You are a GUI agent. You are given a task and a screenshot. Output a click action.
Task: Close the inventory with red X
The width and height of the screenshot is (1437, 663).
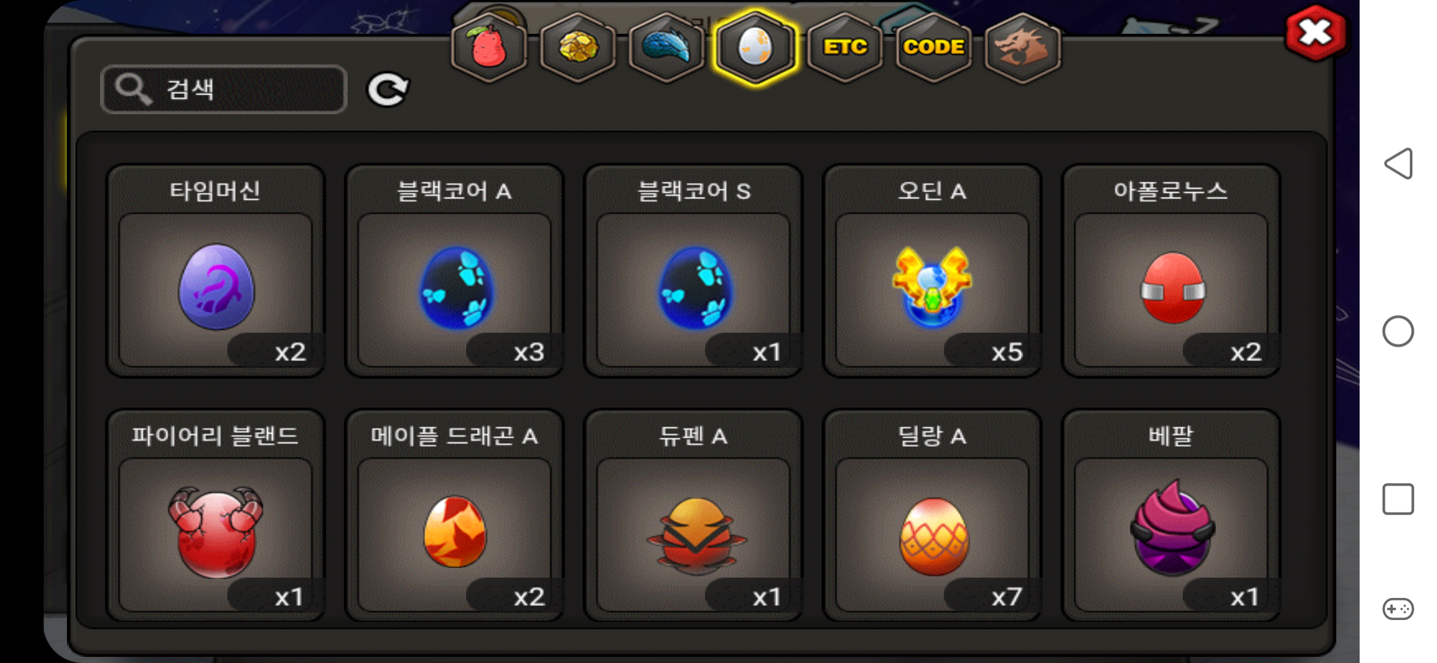click(1316, 33)
